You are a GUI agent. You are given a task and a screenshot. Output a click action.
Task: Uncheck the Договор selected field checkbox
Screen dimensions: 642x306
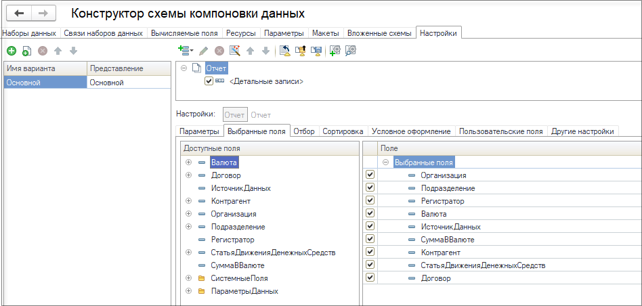(370, 278)
